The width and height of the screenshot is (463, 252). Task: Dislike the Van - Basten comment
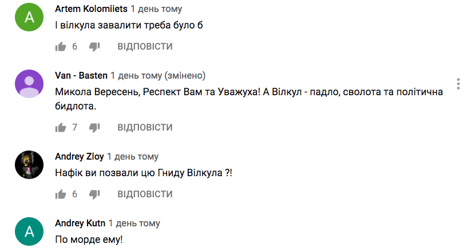pos(94,127)
